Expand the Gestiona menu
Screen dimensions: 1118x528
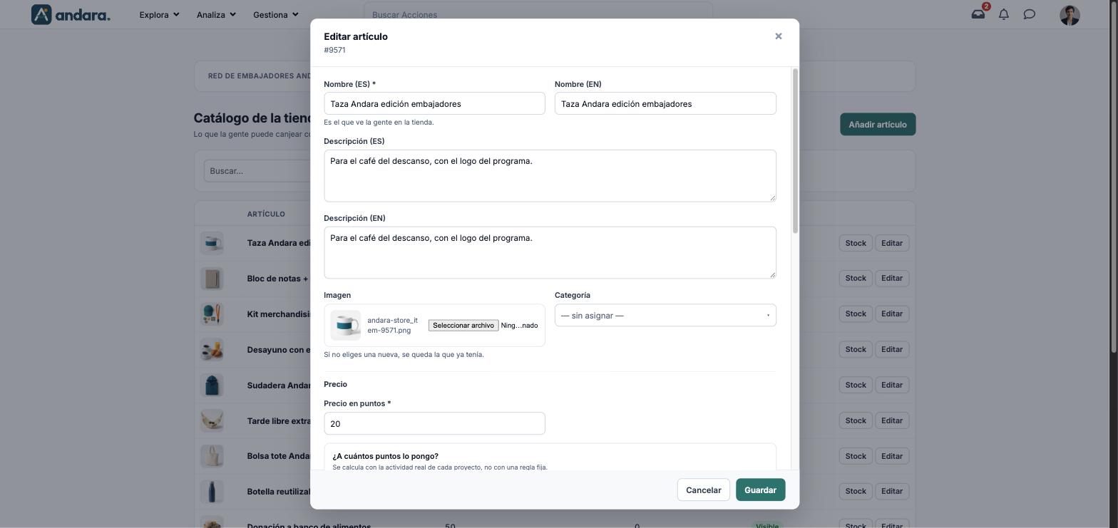[x=275, y=14]
